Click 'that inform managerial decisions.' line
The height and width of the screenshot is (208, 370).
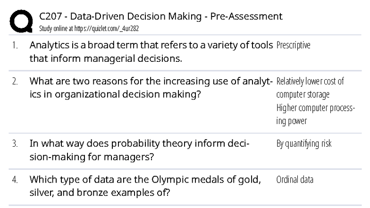105,59
